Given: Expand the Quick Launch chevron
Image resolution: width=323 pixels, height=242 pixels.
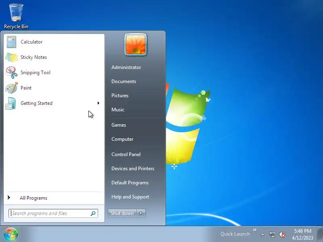Looking at the screenshot, I should 255,229.
